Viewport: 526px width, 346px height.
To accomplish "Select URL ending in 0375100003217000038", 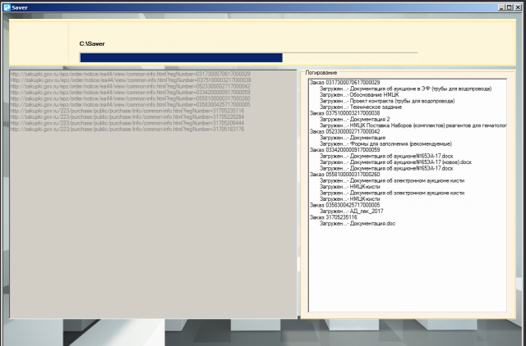I will [x=131, y=80].
